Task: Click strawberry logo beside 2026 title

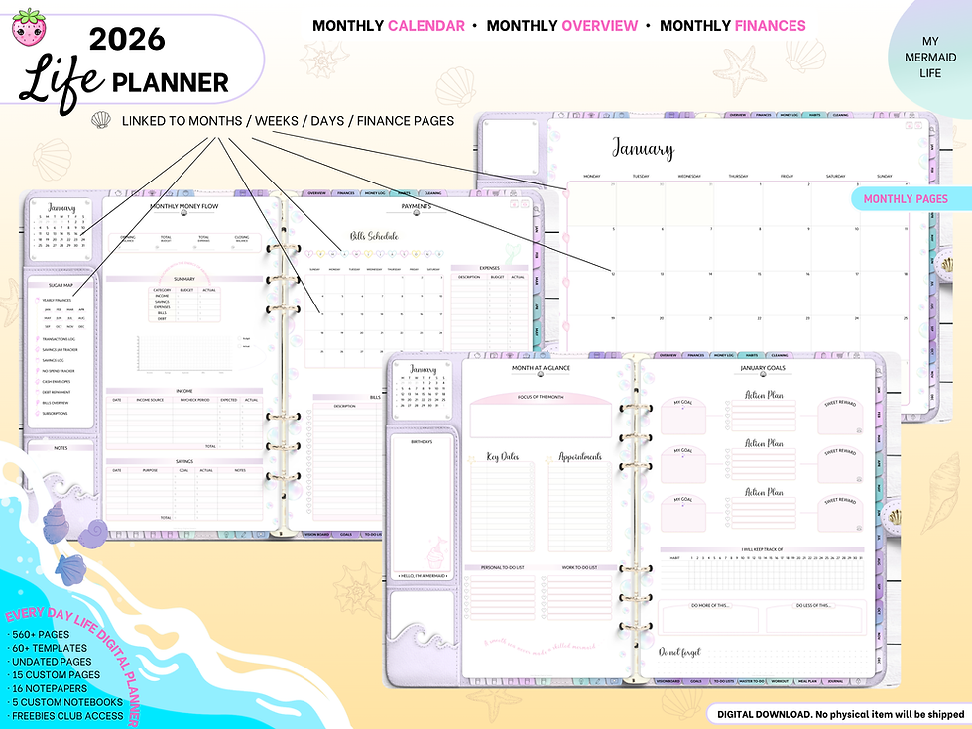Action: point(29,28)
